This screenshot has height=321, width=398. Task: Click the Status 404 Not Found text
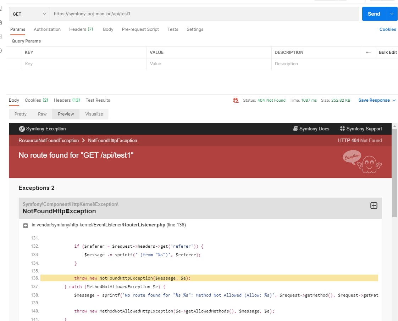pos(264,100)
